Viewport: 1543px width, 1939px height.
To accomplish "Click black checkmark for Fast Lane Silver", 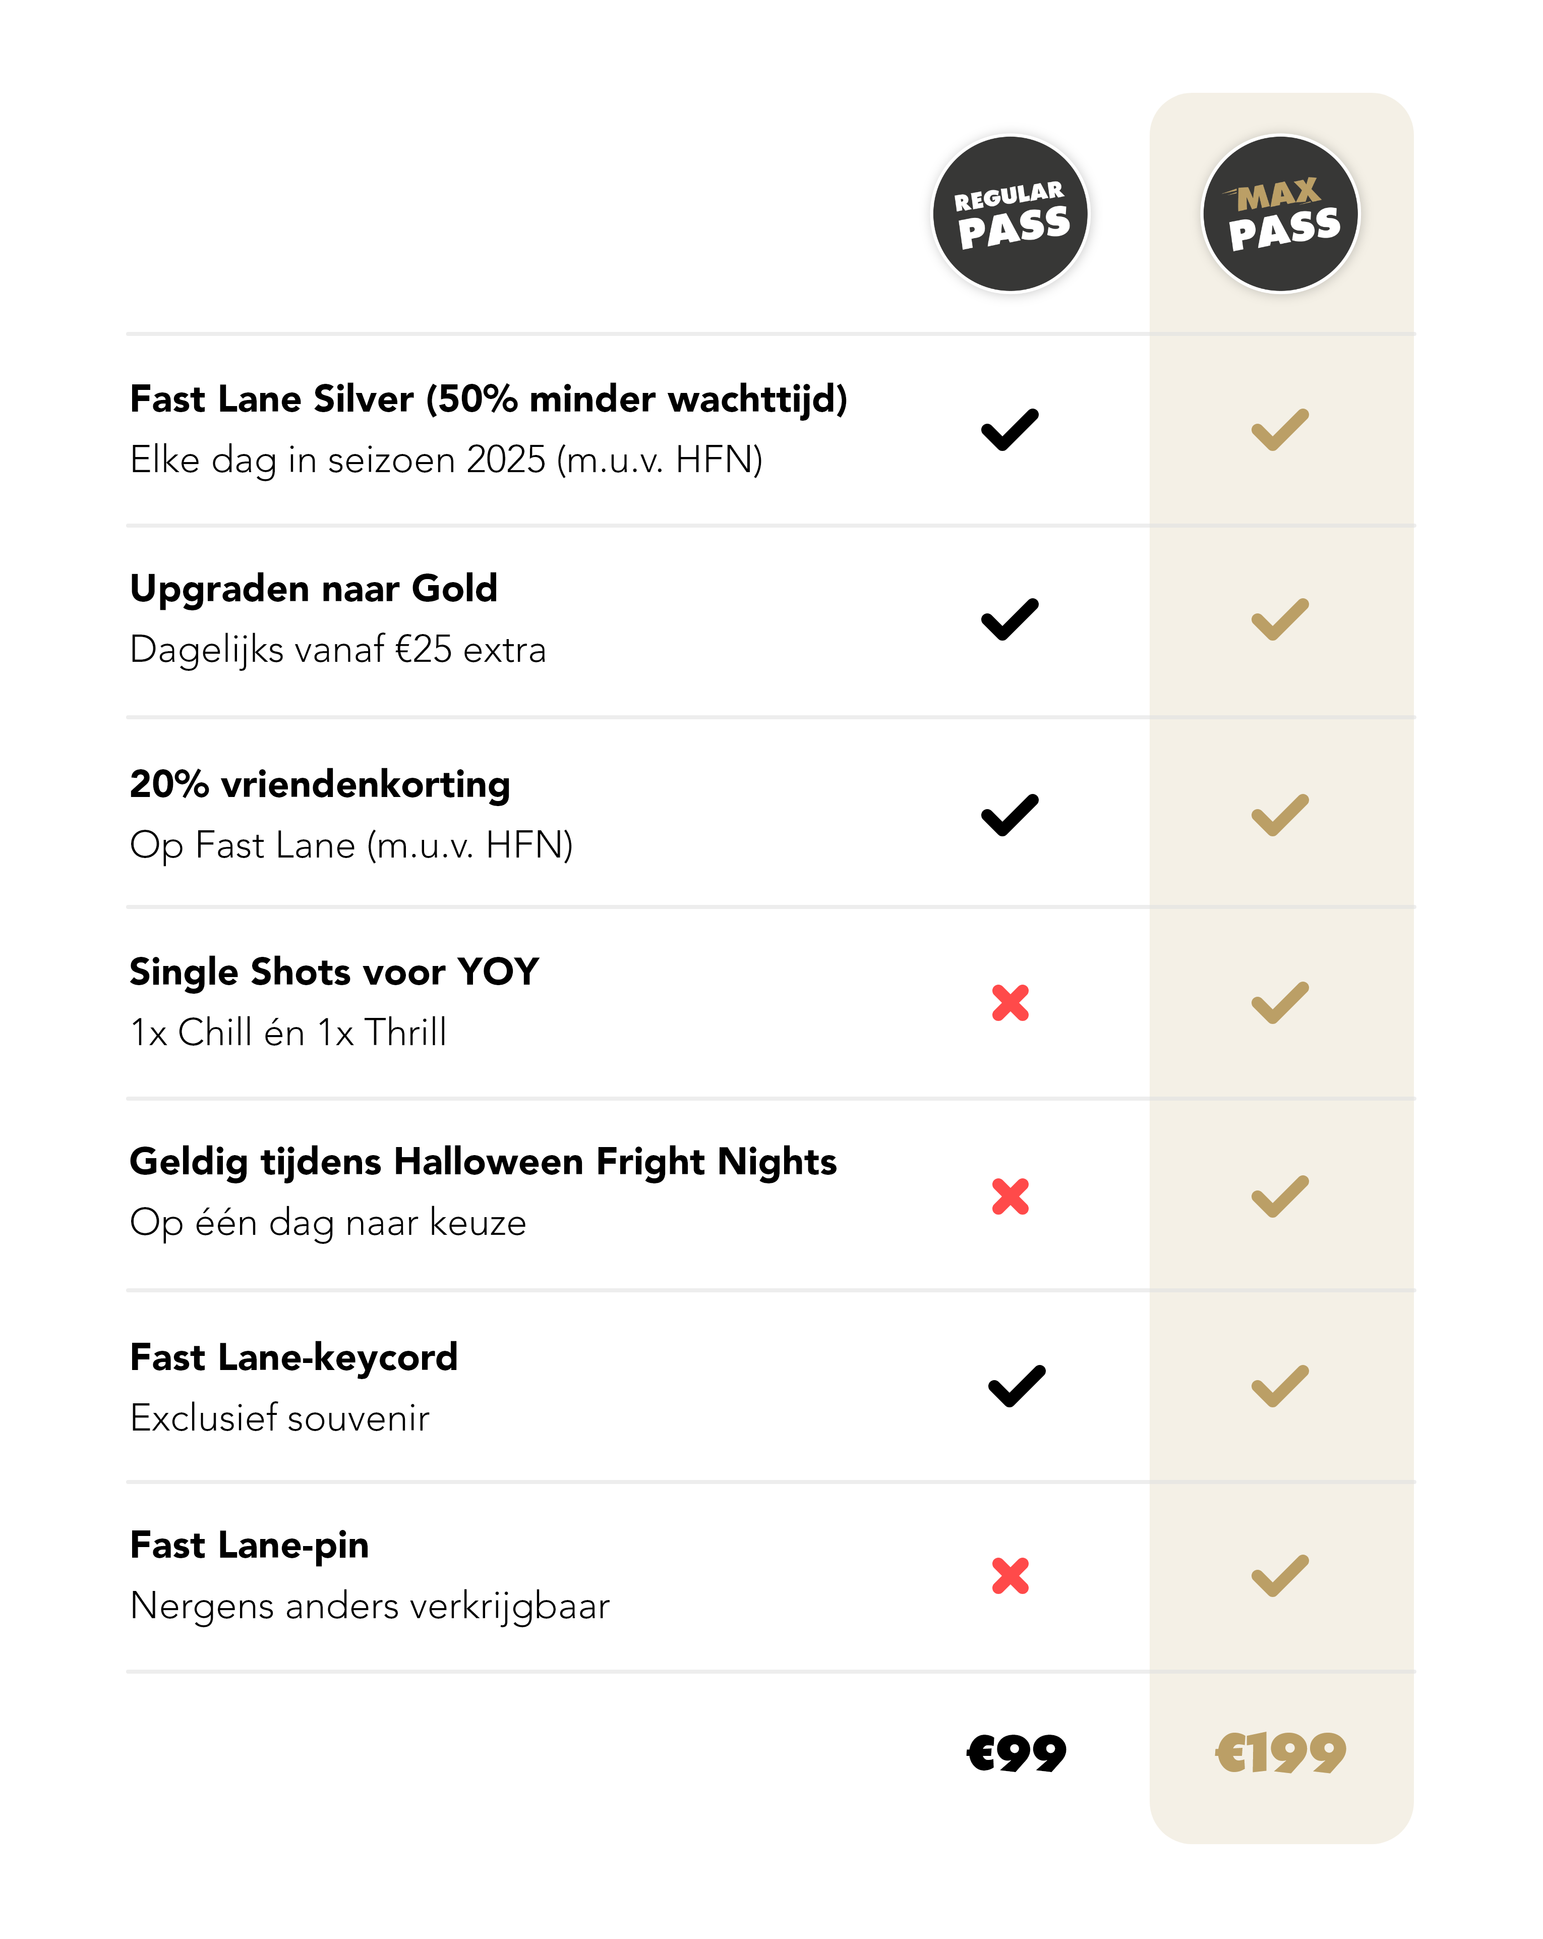I will [1010, 430].
